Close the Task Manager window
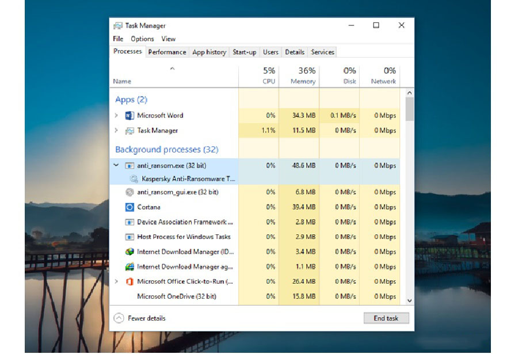 (x=401, y=25)
